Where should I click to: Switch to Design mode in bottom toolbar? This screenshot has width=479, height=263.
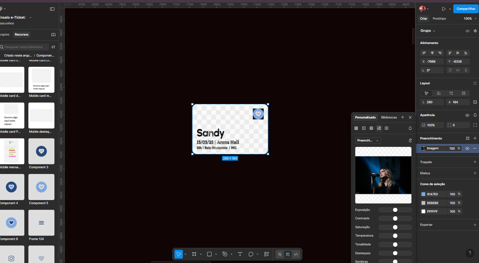tap(288, 254)
